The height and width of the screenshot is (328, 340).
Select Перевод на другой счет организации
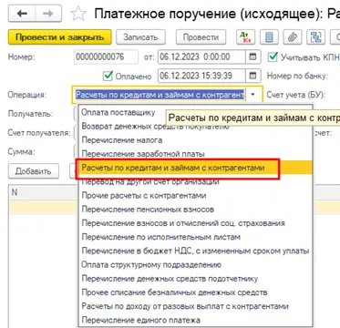click(x=196, y=181)
